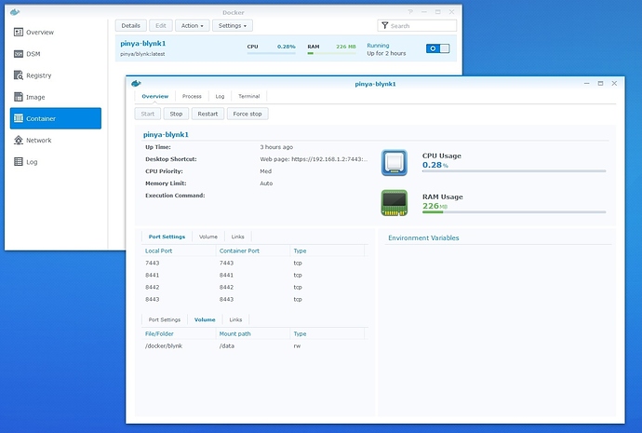
Task: Click whale icon in the pinya-blynk1 window title
Action: [136, 84]
